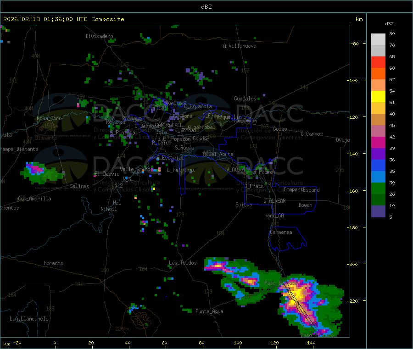The image size is (413, 349).
Task: Click the 'S_Rosas' map label
Action: [x=184, y=148]
